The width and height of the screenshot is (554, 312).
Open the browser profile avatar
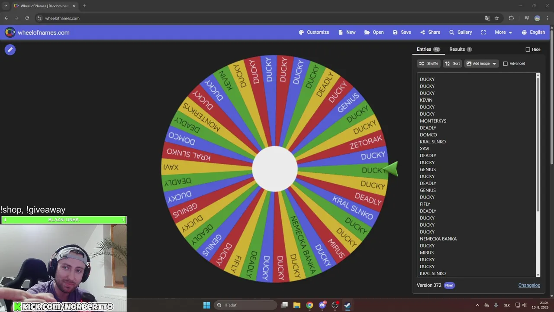pos(537,18)
